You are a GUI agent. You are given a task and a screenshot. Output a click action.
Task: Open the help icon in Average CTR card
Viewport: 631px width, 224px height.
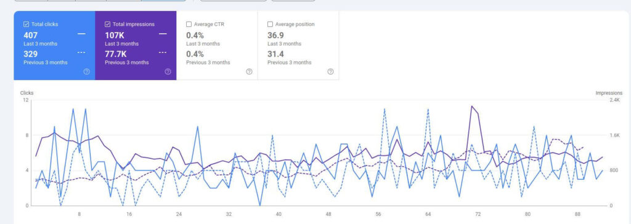[x=249, y=71]
